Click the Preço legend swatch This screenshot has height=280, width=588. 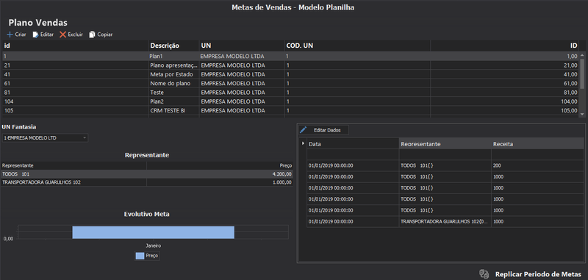click(140, 256)
